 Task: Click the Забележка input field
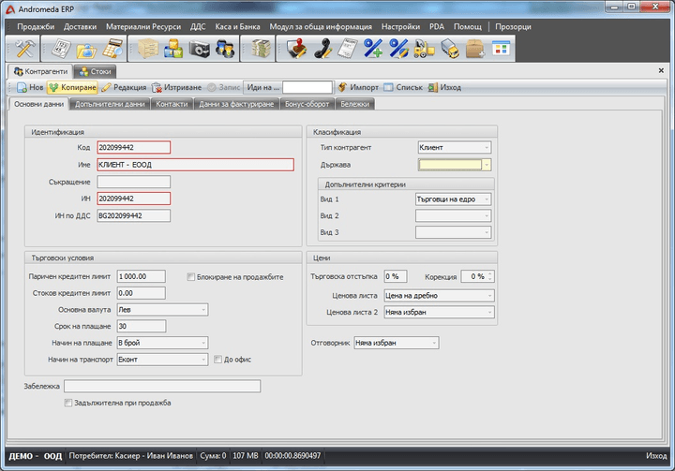click(162, 387)
